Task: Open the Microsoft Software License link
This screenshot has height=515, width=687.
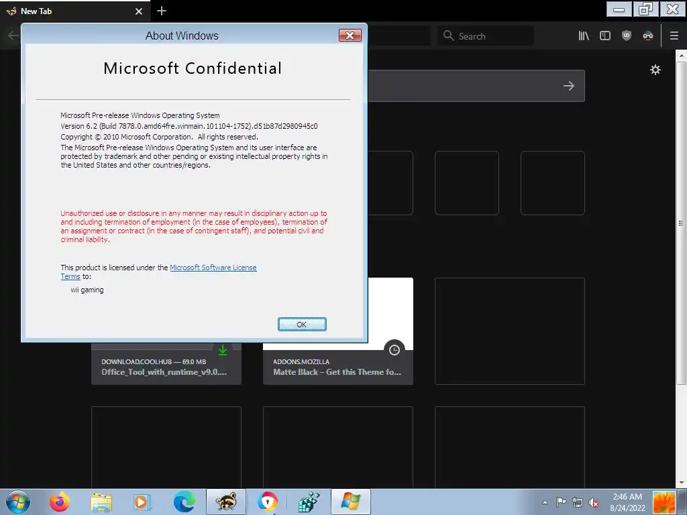Action: coord(213,268)
